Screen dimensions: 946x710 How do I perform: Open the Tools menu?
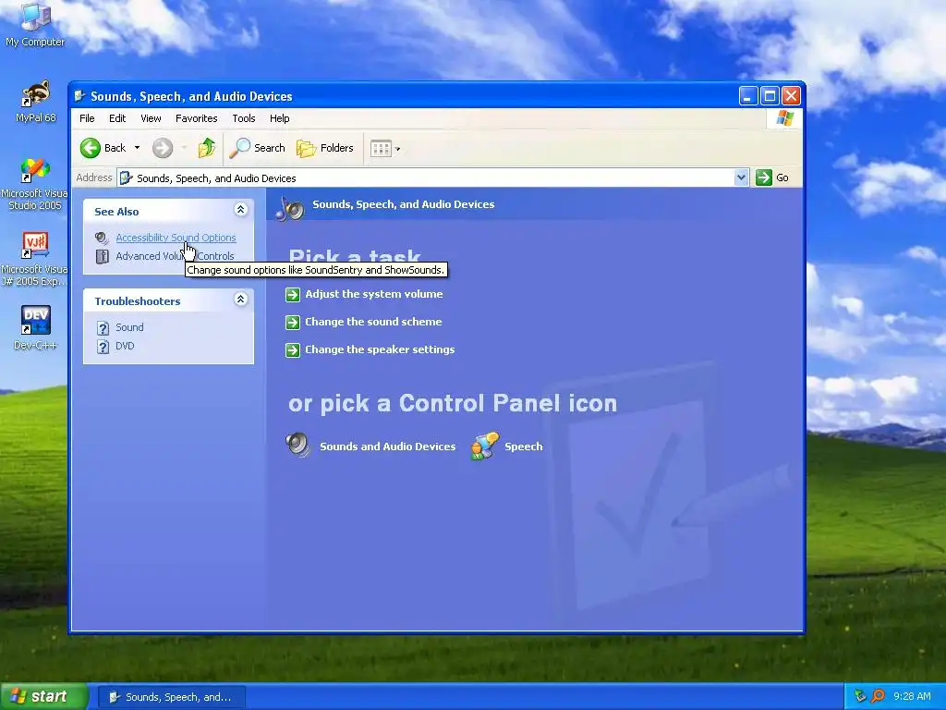(244, 118)
